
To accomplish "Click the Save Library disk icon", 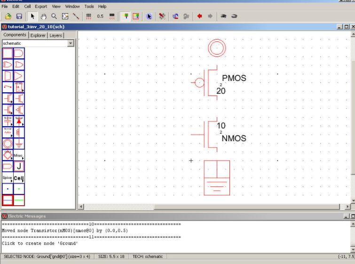I will click(x=19, y=16).
